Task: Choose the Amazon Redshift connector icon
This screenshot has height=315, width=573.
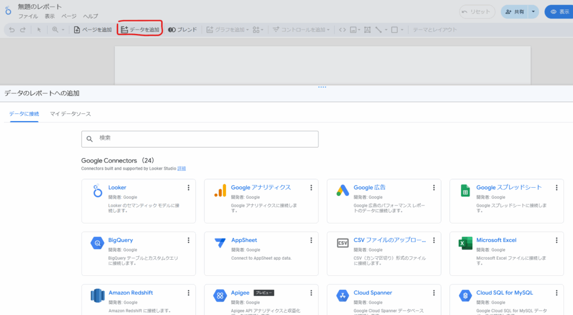Action: 97,295
